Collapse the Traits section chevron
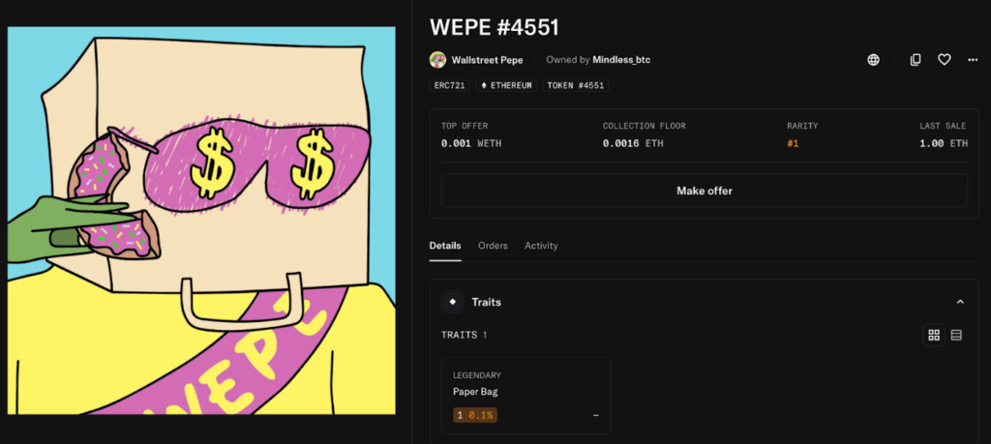Image resolution: width=991 pixels, height=444 pixels. tap(960, 302)
